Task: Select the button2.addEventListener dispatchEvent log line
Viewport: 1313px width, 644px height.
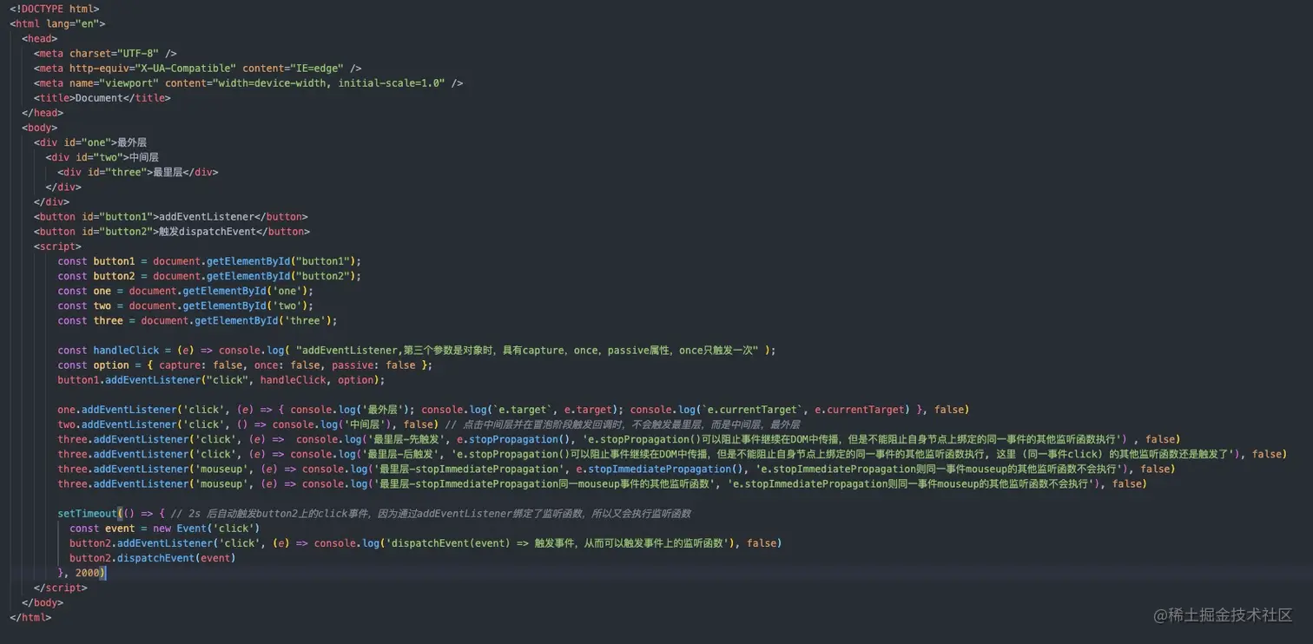Action: [x=426, y=542]
